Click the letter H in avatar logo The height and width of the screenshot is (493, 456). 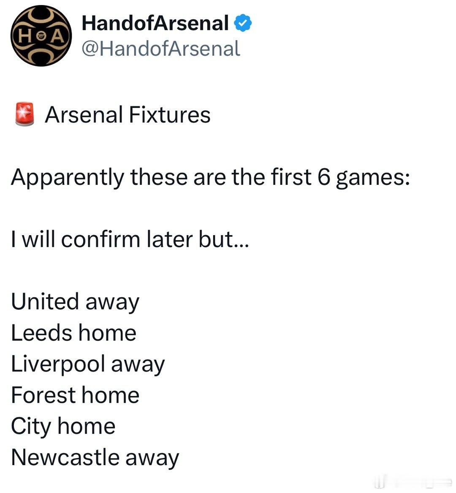pos(25,36)
